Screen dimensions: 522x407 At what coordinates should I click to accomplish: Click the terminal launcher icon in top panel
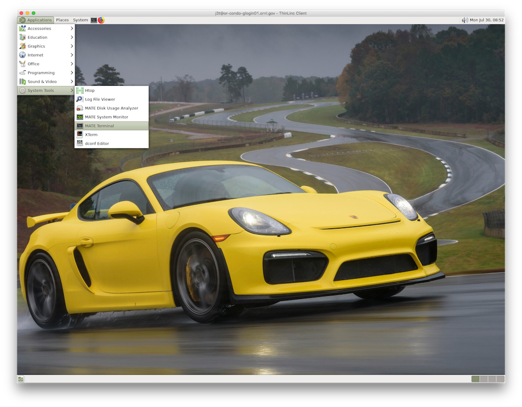(x=94, y=20)
